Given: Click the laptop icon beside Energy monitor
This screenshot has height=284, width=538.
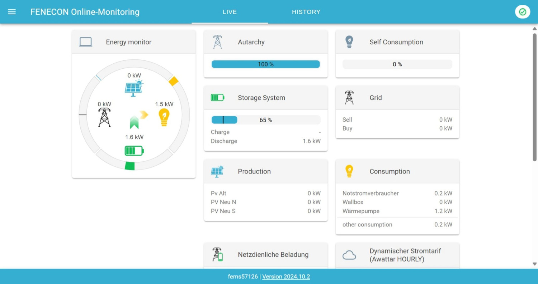Looking at the screenshot, I should (x=86, y=42).
